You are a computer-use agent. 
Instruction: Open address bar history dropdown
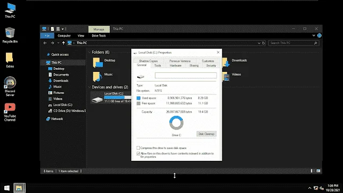(259, 43)
